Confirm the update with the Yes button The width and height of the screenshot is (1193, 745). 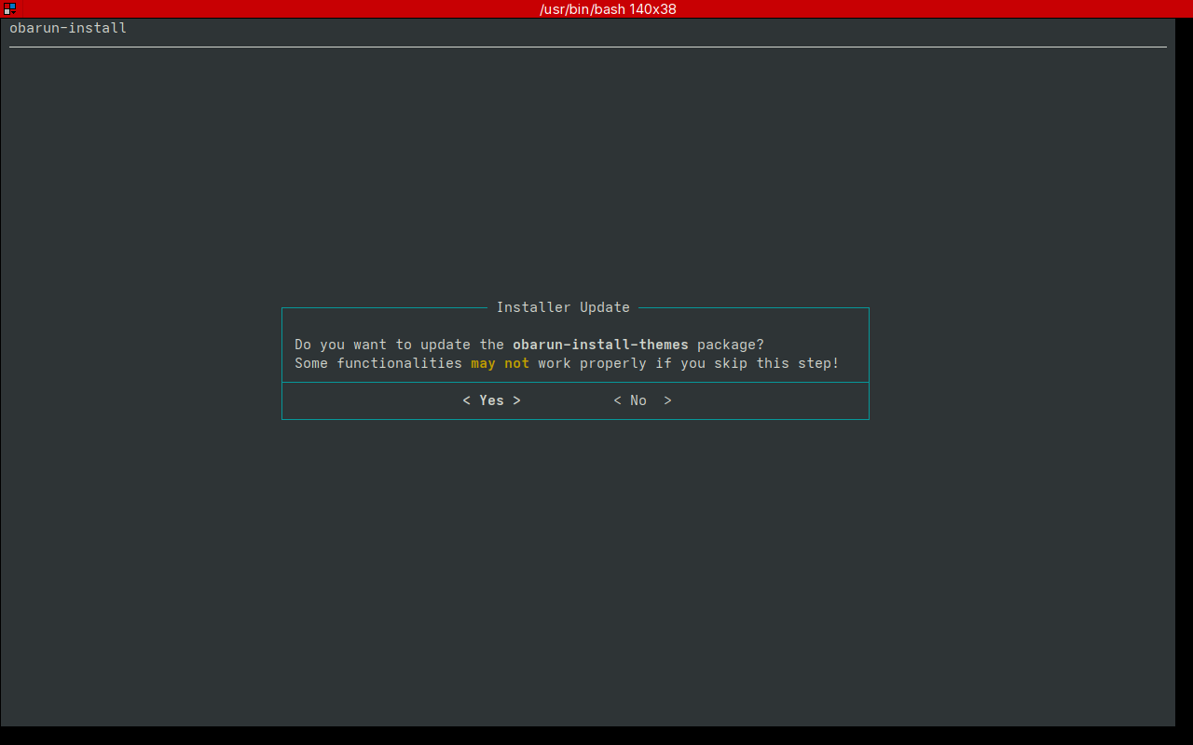(491, 400)
